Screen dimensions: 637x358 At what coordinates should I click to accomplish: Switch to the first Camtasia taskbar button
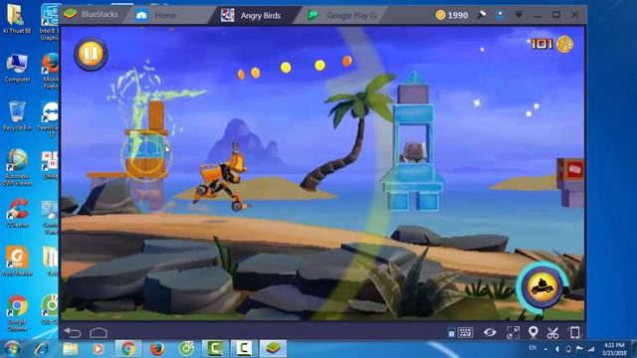tap(215, 349)
